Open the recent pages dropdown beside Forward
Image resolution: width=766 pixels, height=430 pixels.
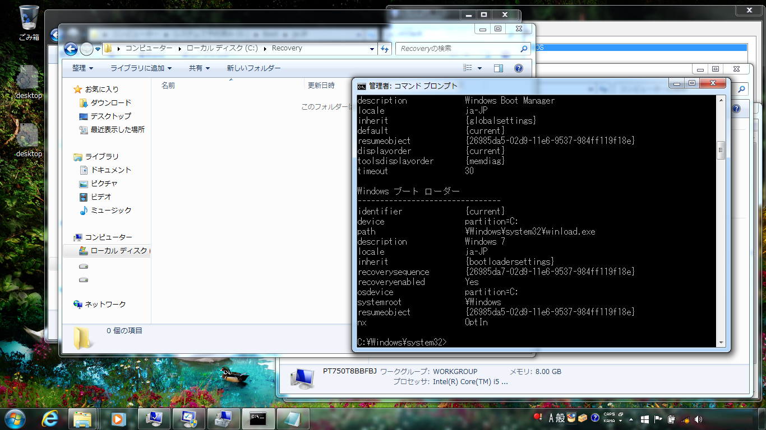pyautogui.click(x=98, y=49)
